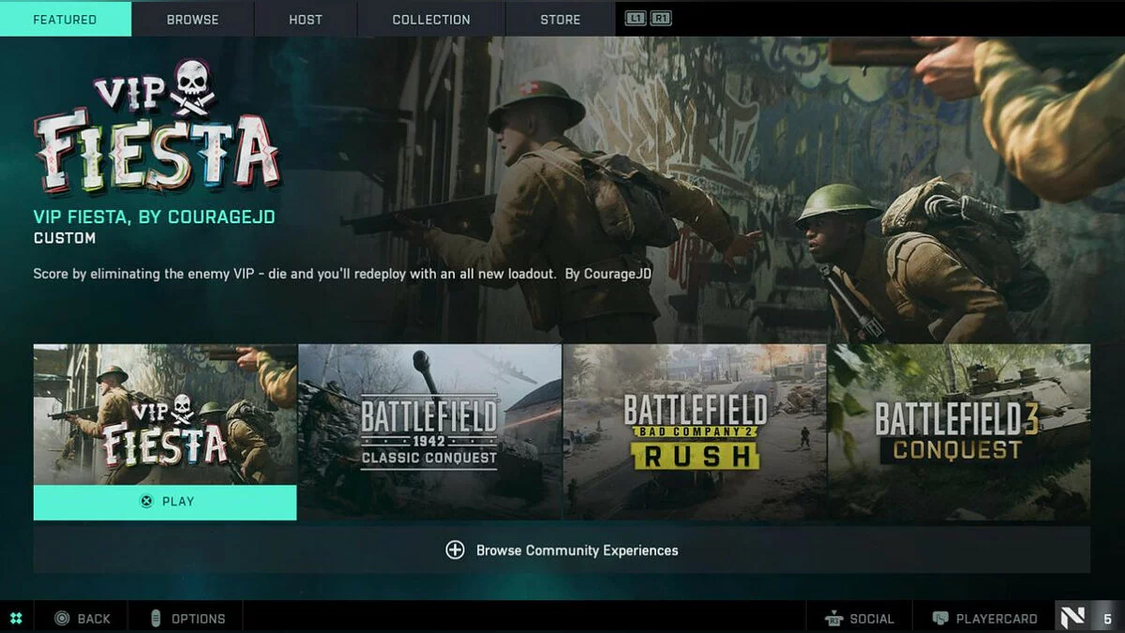Open Options from the bottom bar
Viewport: 1125px width, 633px height.
click(198, 619)
